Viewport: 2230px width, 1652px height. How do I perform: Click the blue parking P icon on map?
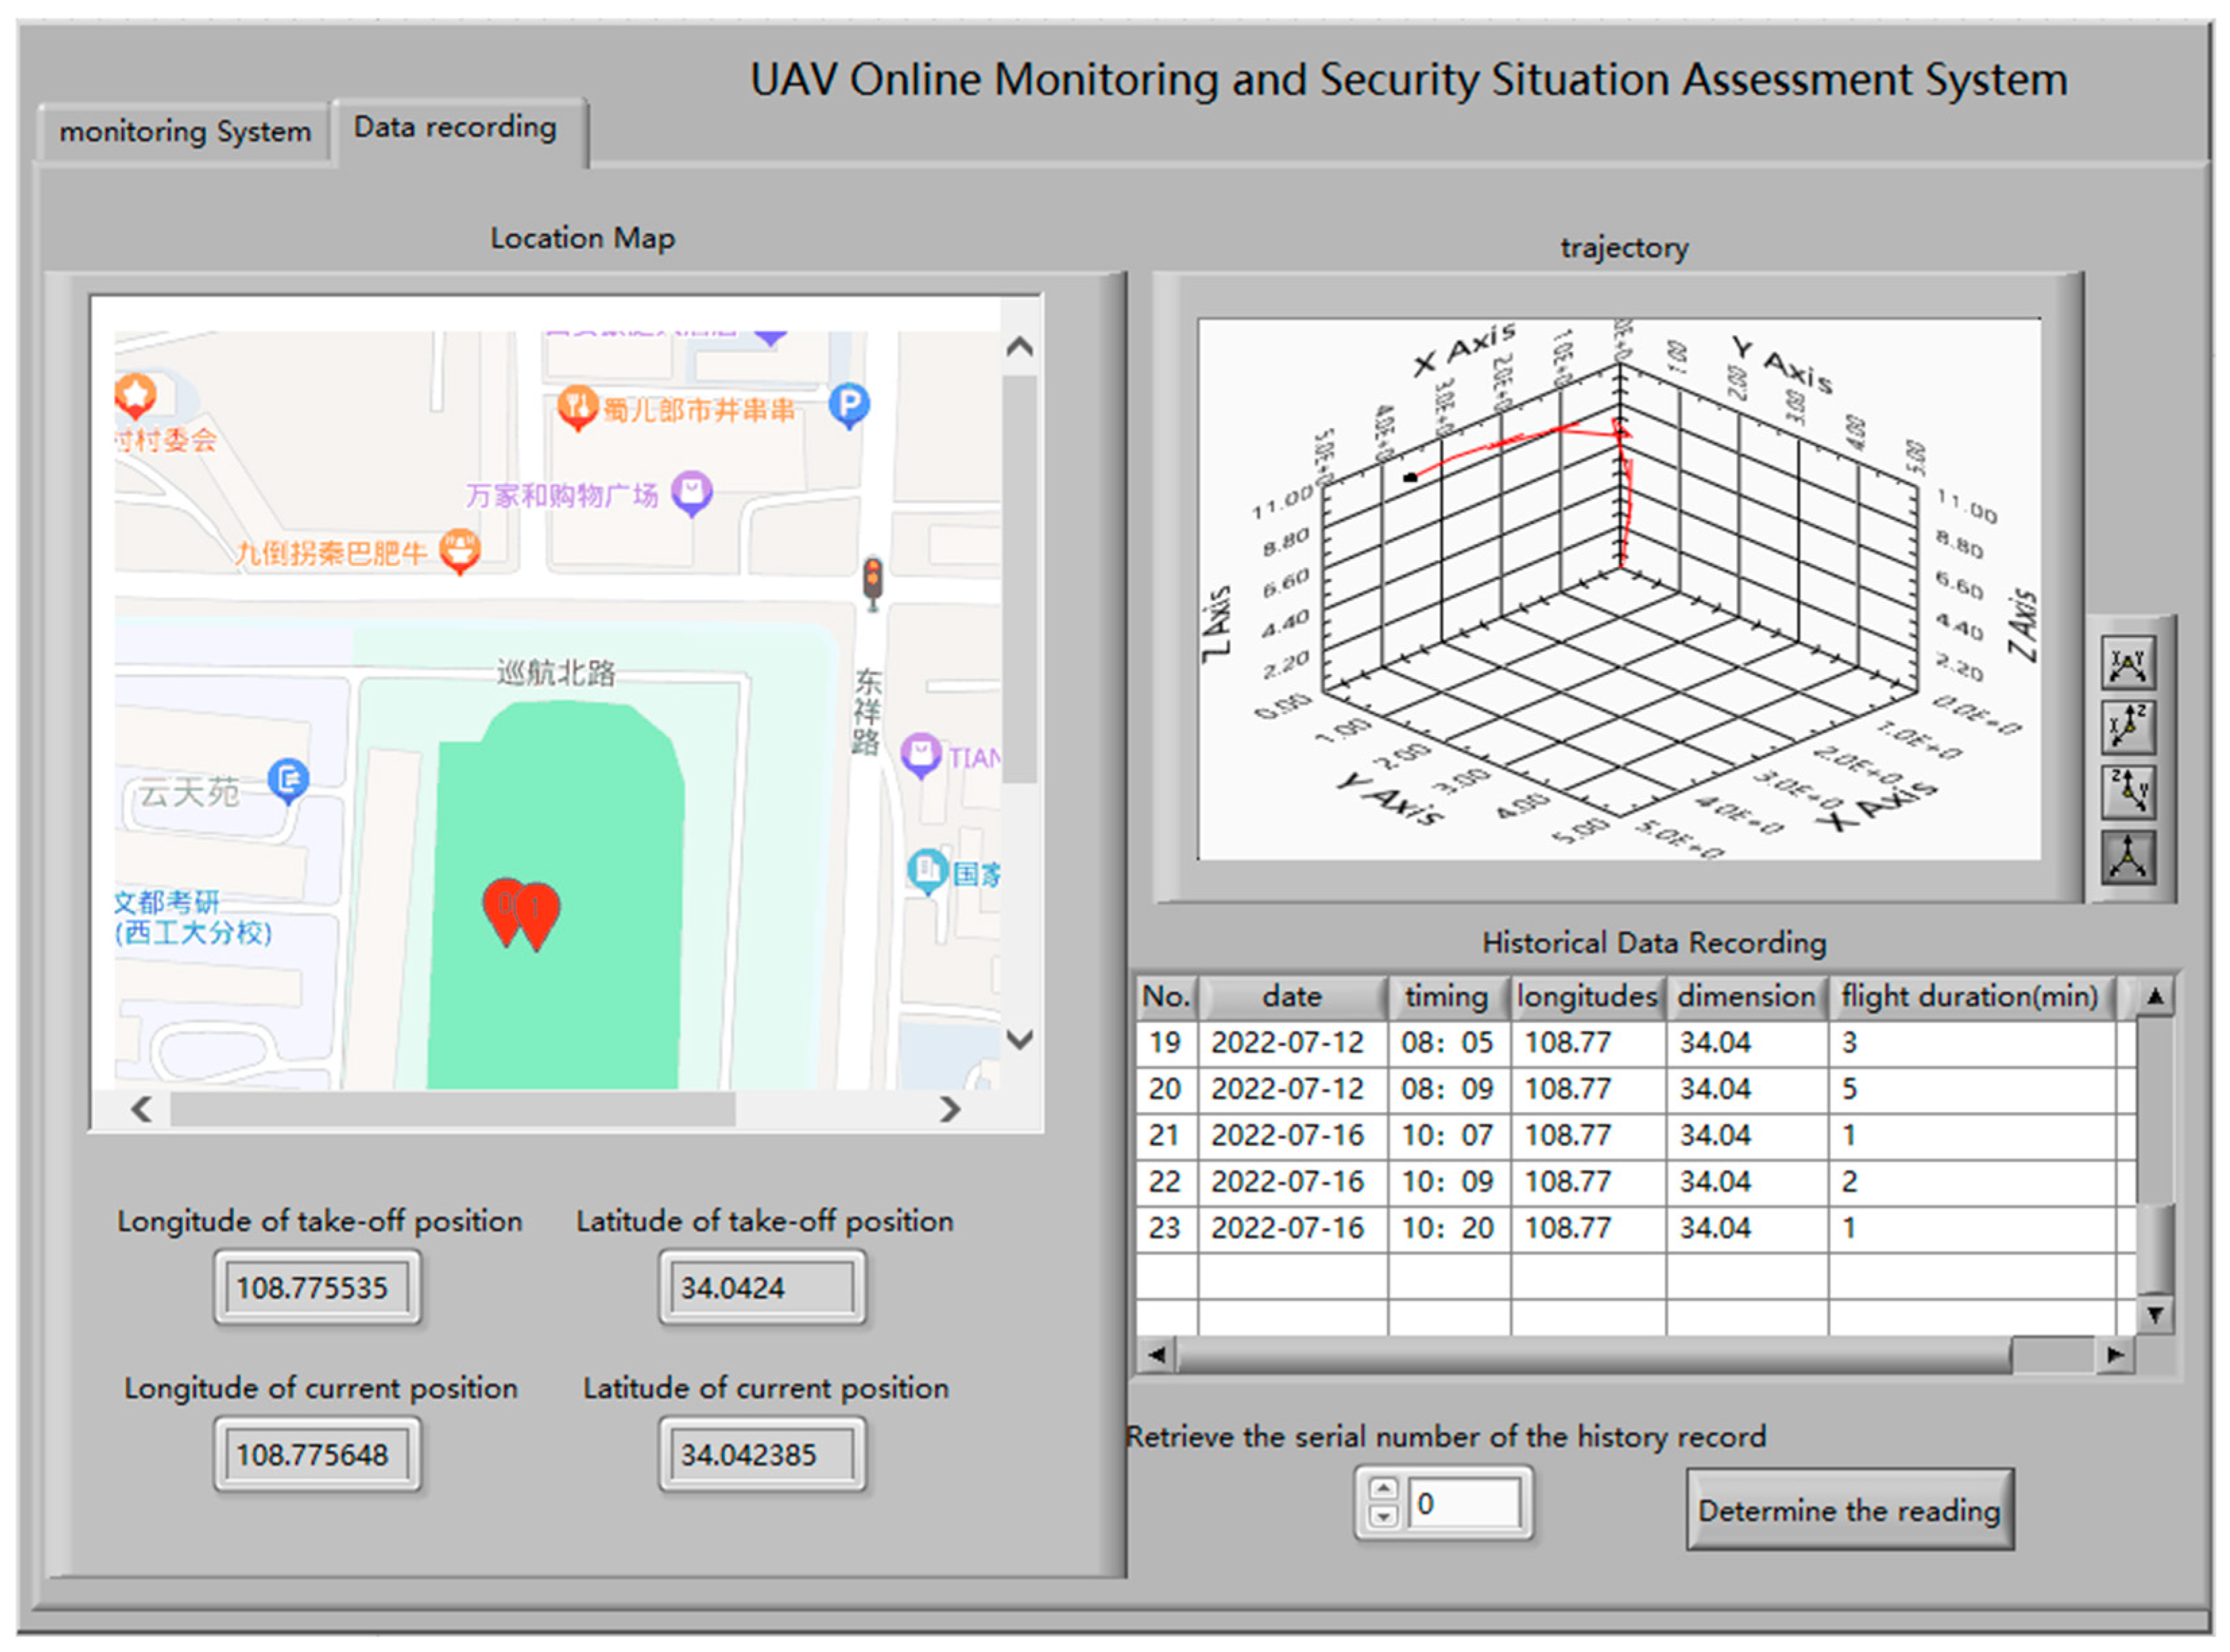pyautogui.click(x=849, y=405)
